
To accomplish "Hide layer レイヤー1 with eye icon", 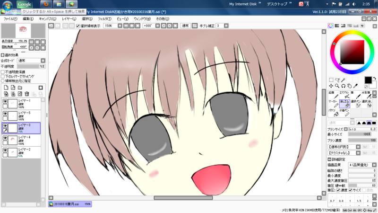I will tap(5, 101).
